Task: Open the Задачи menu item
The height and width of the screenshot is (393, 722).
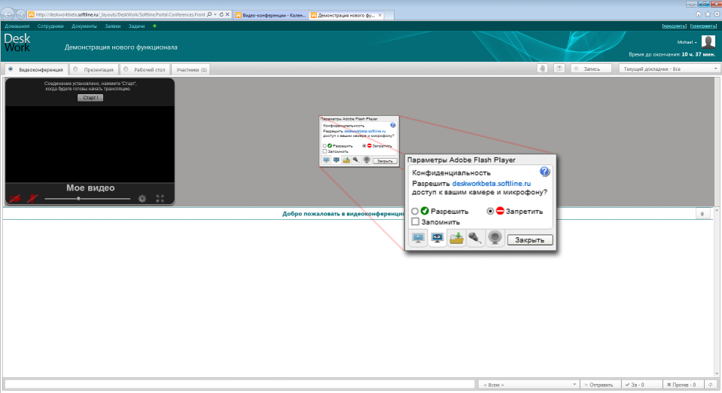Action: click(x=137, y=26)
